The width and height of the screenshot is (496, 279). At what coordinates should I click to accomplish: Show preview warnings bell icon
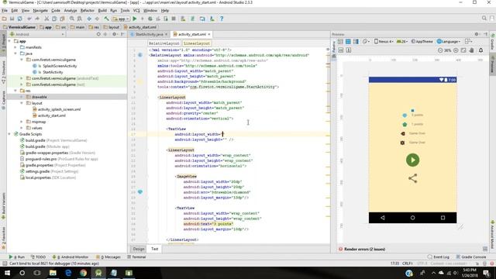click(x=480, y=50)
